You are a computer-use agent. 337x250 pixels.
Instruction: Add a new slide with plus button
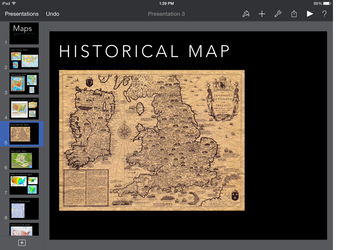click(22, 243)
